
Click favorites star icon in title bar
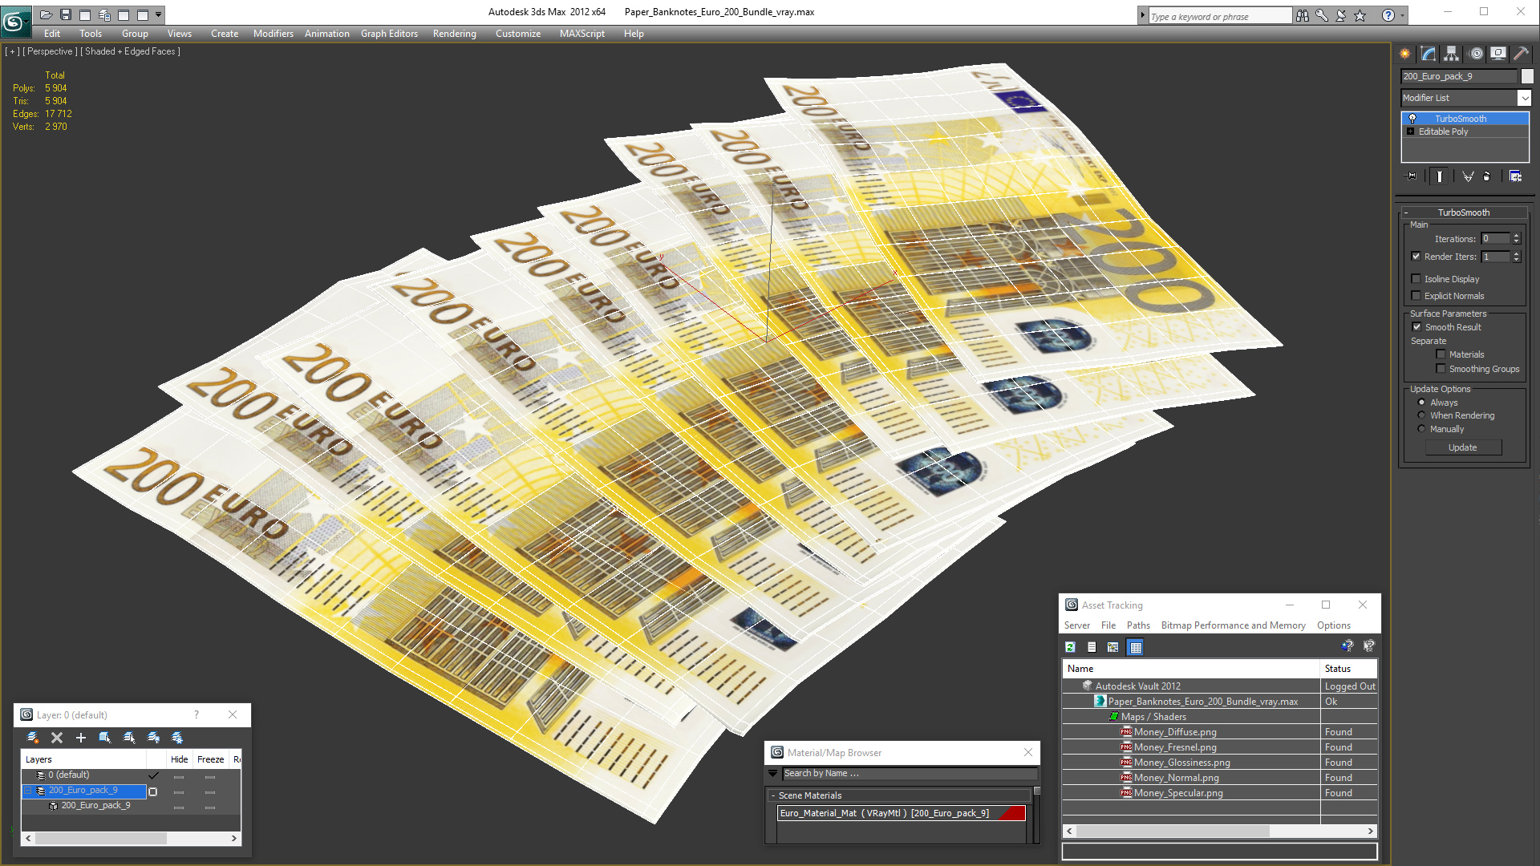(1360, 15)
